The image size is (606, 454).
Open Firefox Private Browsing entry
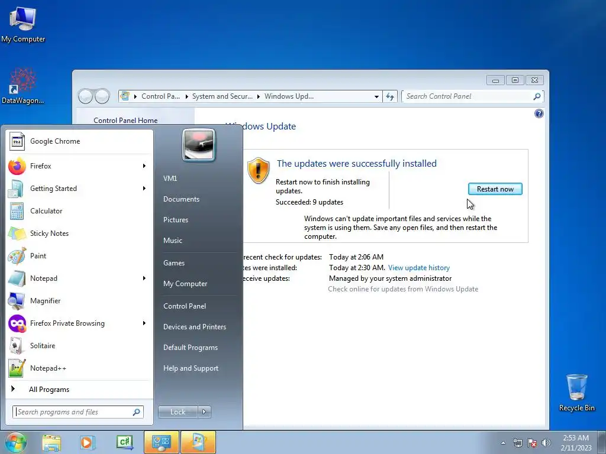[x=79, y=323]
